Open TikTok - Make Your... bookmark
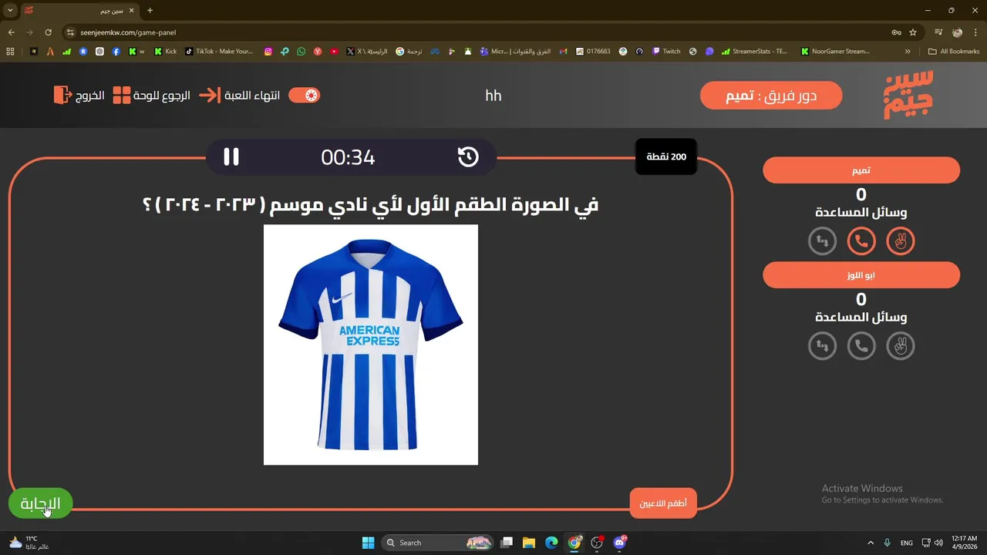The width and height of the screenshot is (987, 555). click(x=219, y=52)
